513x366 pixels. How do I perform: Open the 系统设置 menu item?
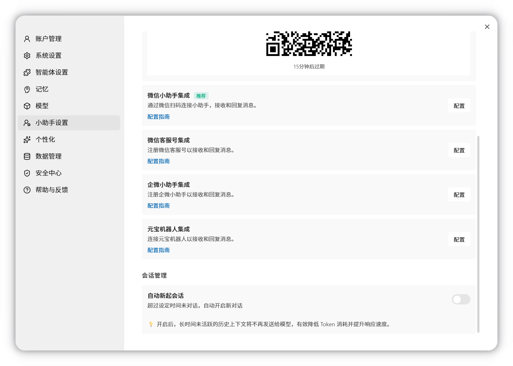(69, 56)
